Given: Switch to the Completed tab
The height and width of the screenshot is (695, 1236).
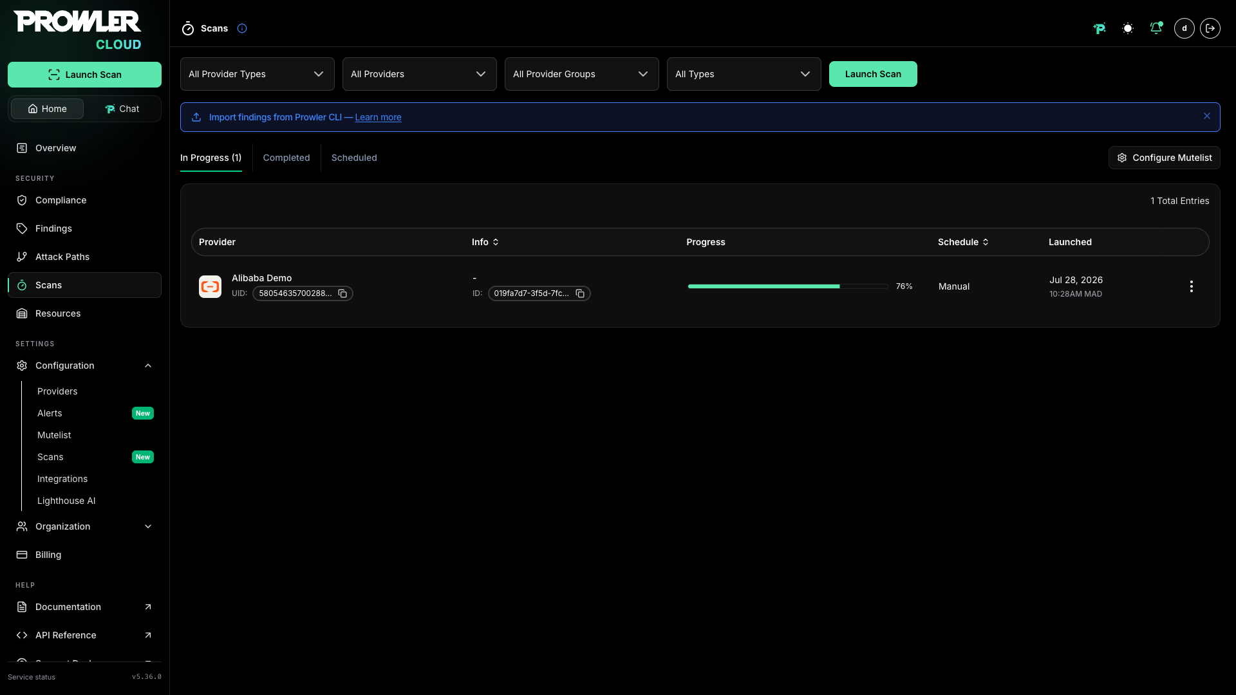Looking at the screenshot, I should (286, 158).
